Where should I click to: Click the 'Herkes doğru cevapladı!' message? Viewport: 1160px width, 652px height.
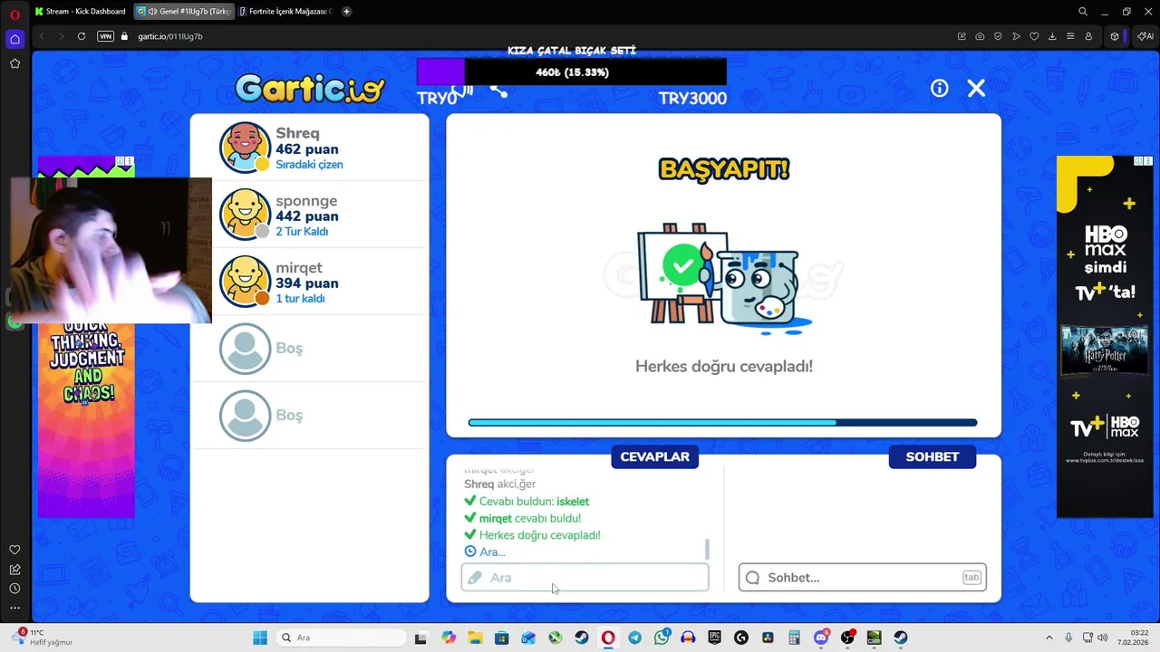click(x=723, y=366)
